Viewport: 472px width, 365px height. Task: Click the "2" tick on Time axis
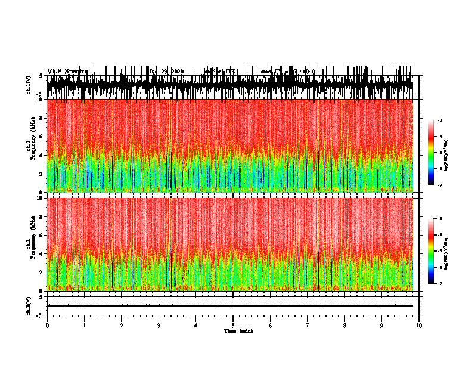point(122,326)
